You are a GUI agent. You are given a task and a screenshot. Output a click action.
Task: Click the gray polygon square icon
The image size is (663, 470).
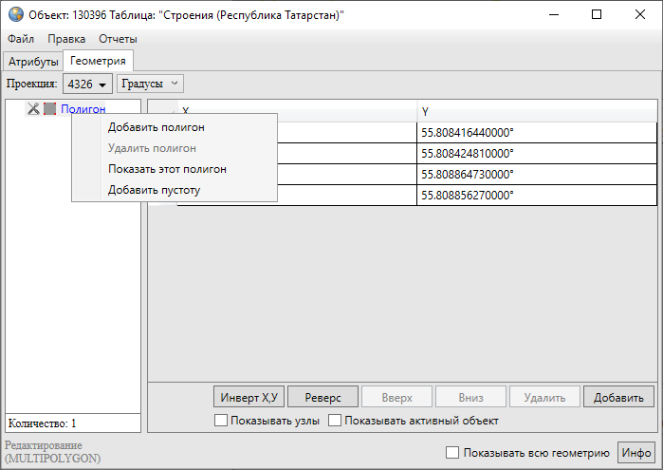(49, 109)
